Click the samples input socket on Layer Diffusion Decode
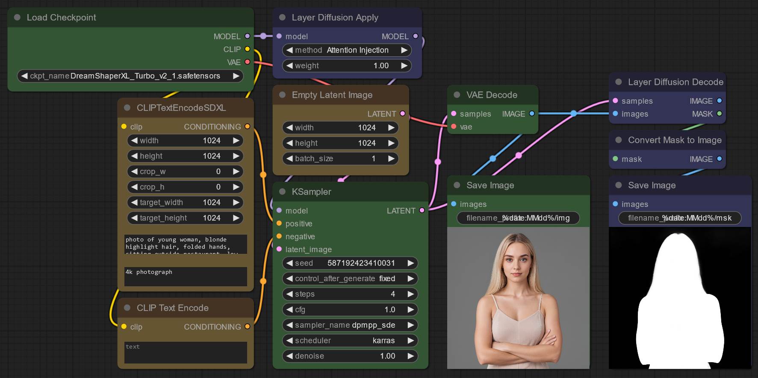The image size is (758, 378). tap(615, 101)
